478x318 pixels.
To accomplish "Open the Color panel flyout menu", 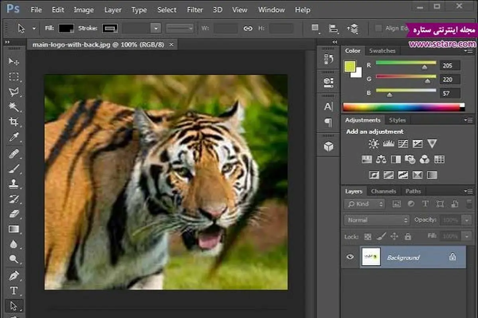I will 468,51.
